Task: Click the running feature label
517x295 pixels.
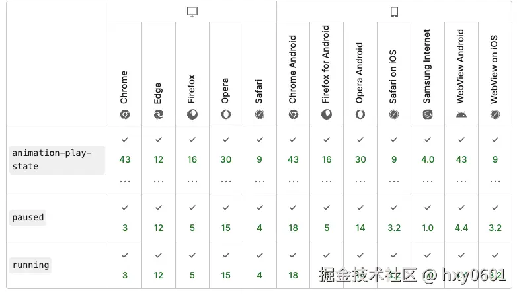Action: (x=30, y=265)
